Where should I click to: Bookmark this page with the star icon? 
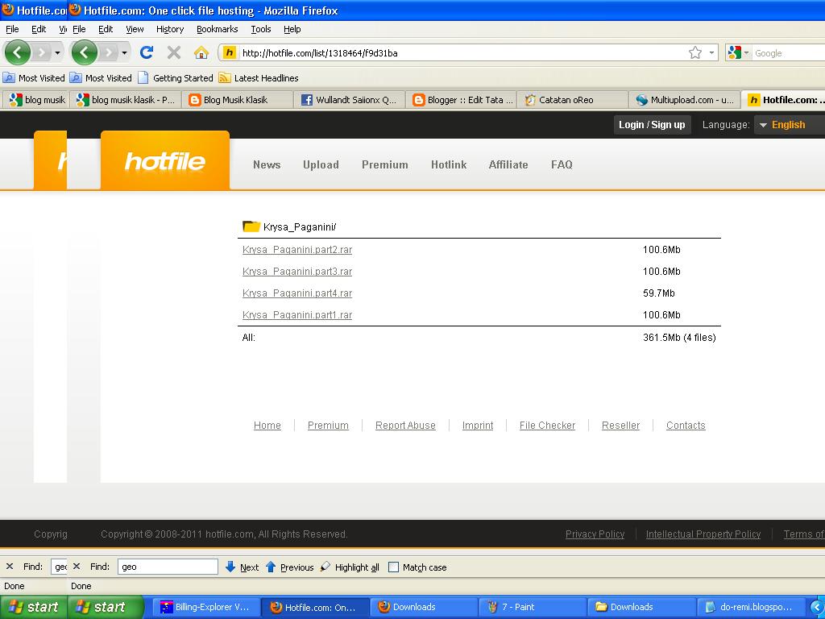[x=695, y=52]
